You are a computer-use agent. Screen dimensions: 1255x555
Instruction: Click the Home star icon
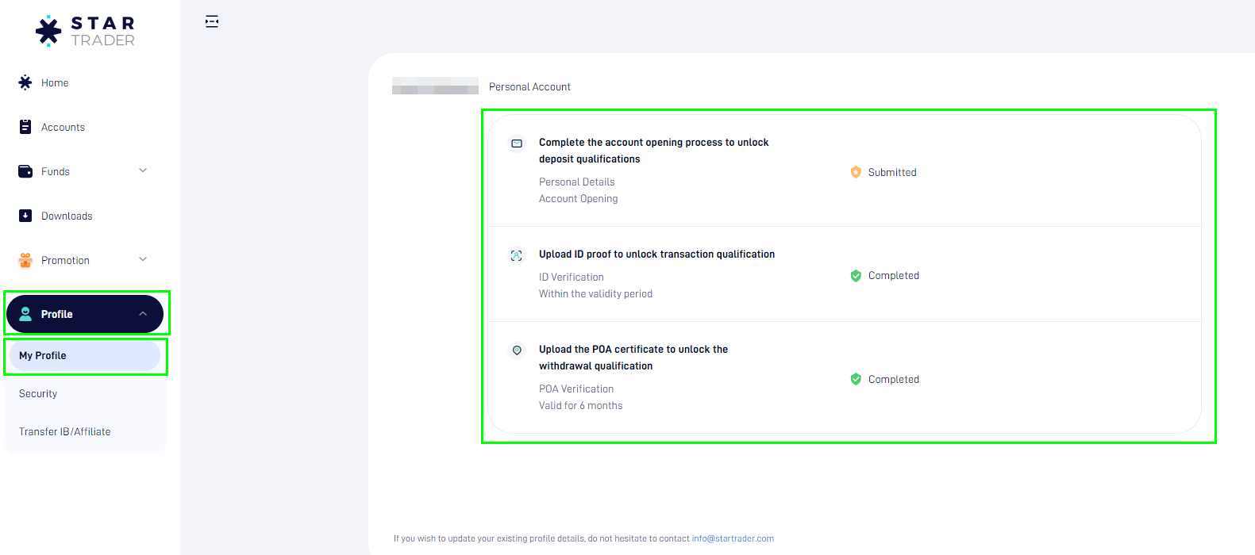point(25,82)
